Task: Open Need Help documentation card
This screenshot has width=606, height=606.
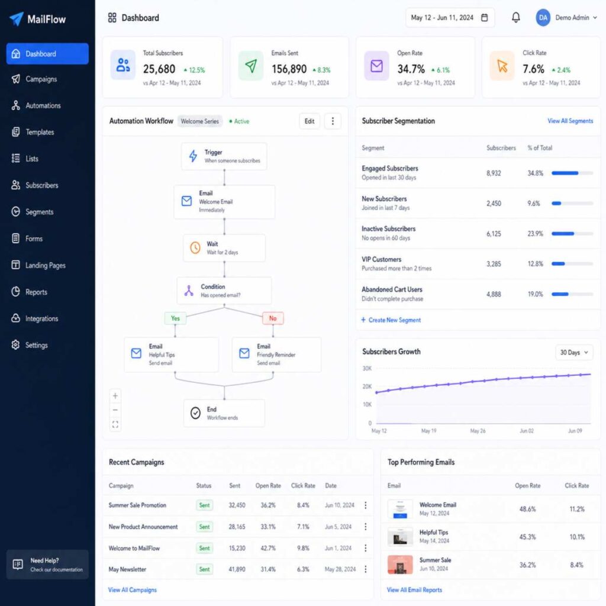Action: [x=47, y=564]
